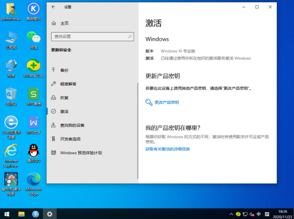Open 开发者选项 page
The height and width of the screenshot is (219, 294).
(x=70, y=139)
